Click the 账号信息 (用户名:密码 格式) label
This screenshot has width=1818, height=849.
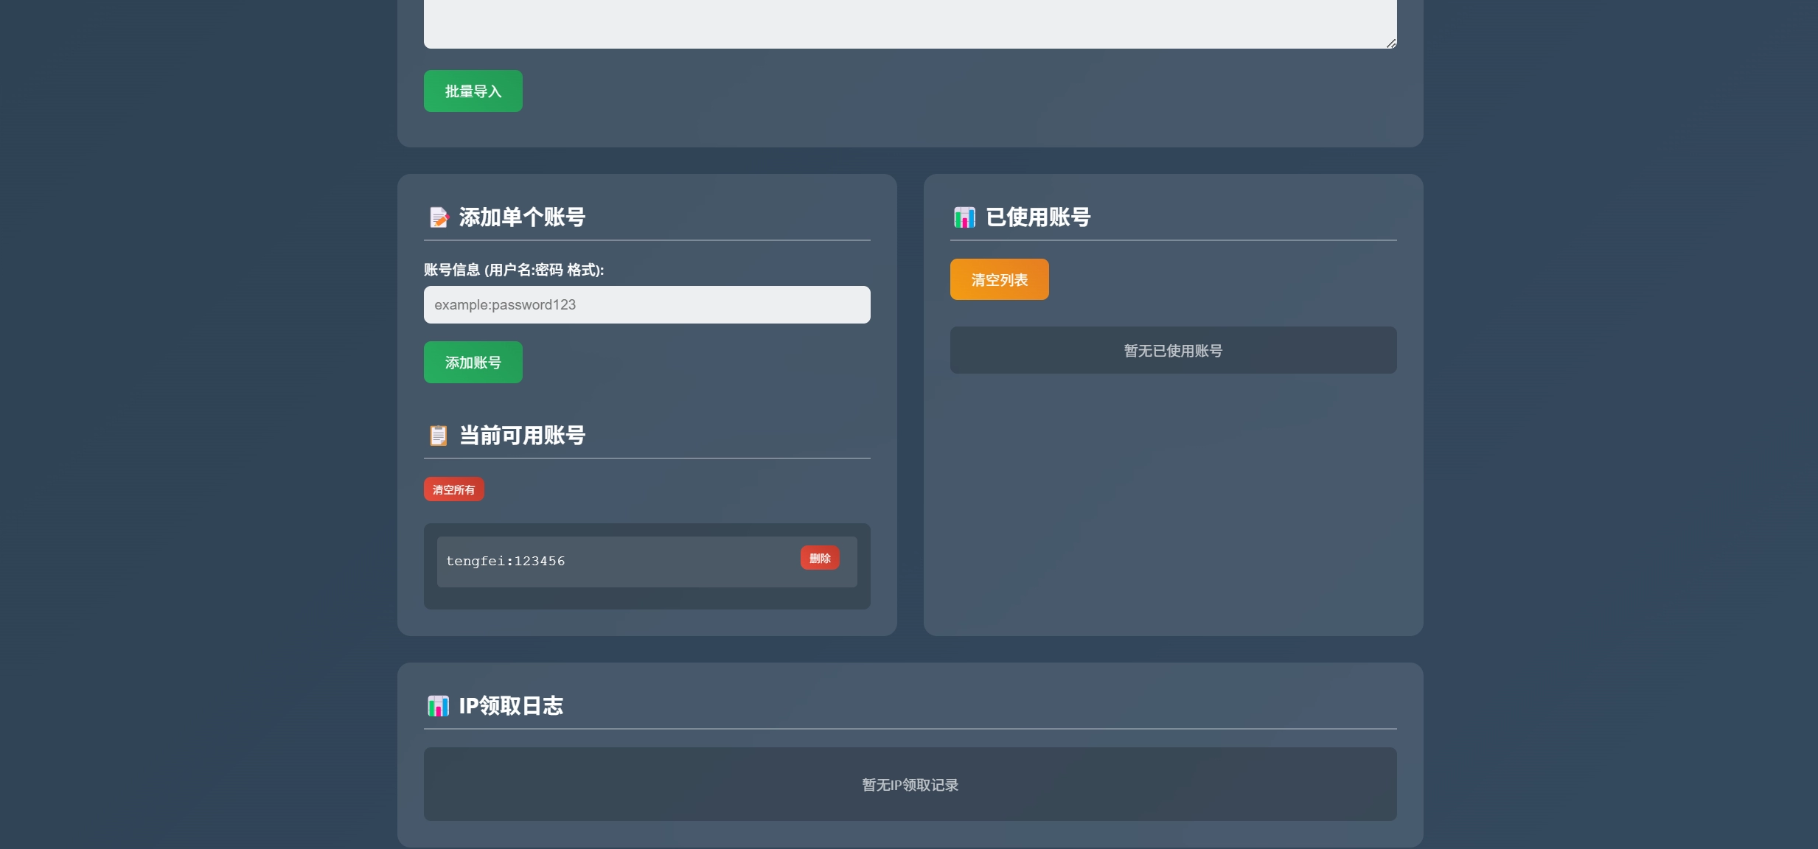pos(514,270)
